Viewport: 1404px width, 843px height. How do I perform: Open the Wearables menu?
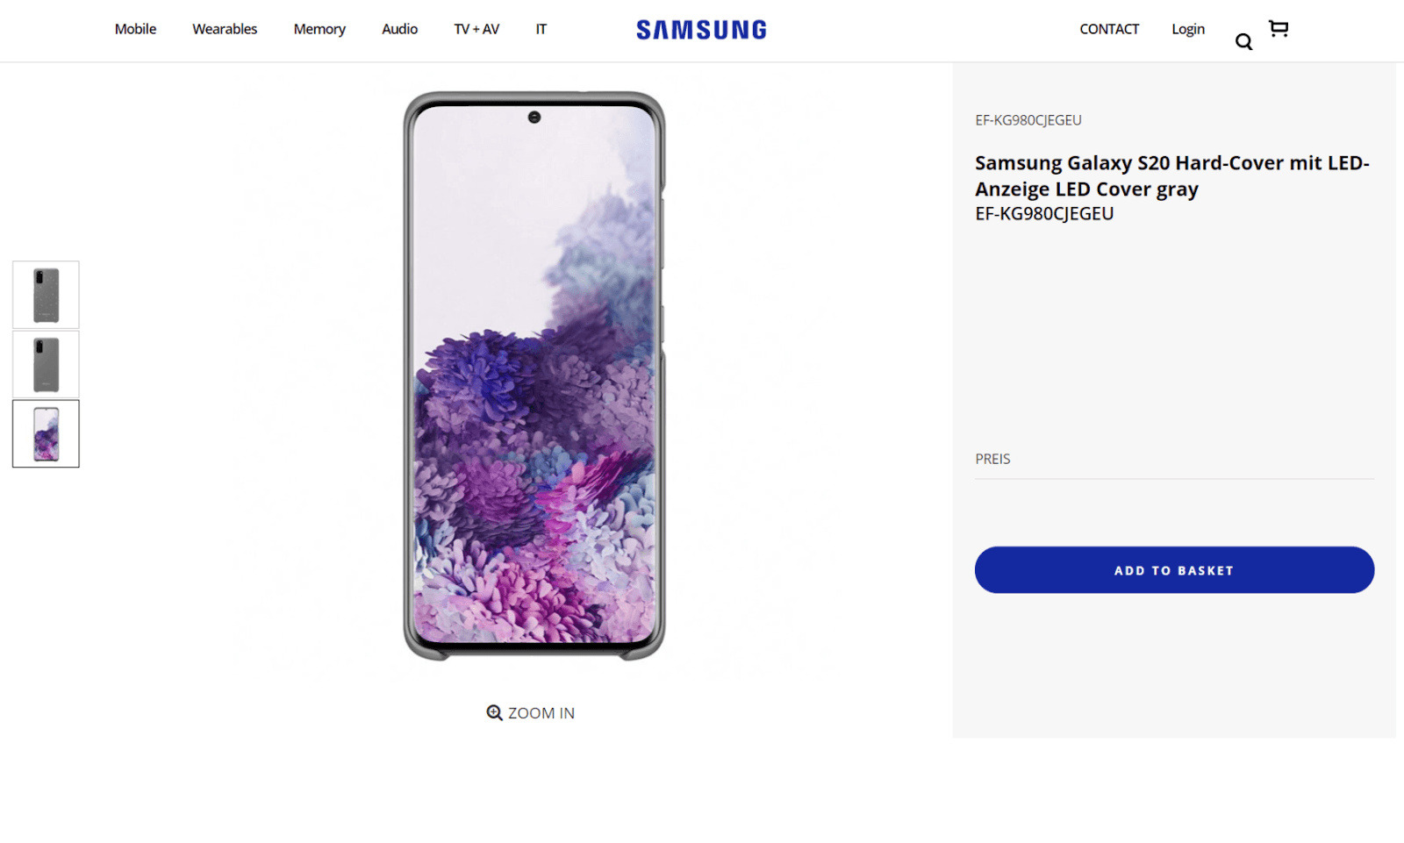225,29
